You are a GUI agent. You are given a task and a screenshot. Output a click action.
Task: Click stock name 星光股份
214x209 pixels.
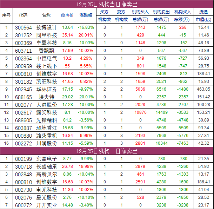point(47,197)
